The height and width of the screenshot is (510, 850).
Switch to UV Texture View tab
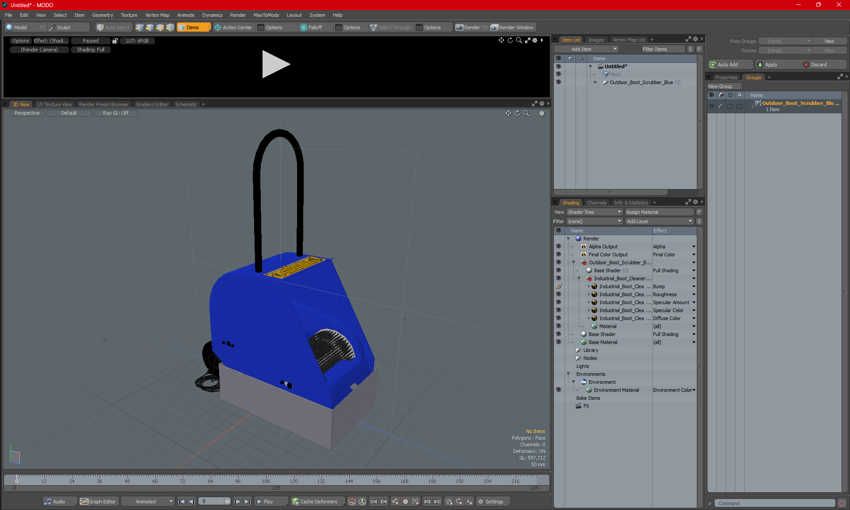pos(54,104)
